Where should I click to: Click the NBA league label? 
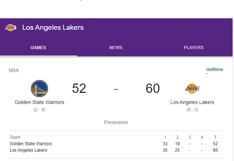click(14, 70)
